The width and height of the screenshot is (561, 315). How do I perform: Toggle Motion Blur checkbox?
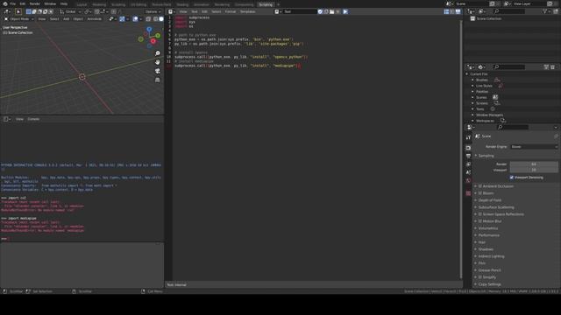point(480,221)
